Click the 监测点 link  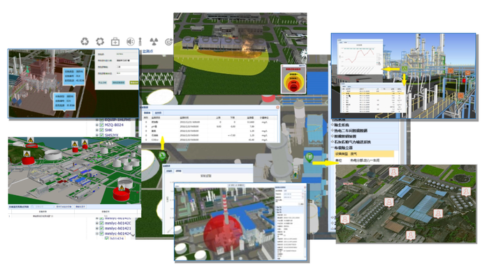coord(148,51)
